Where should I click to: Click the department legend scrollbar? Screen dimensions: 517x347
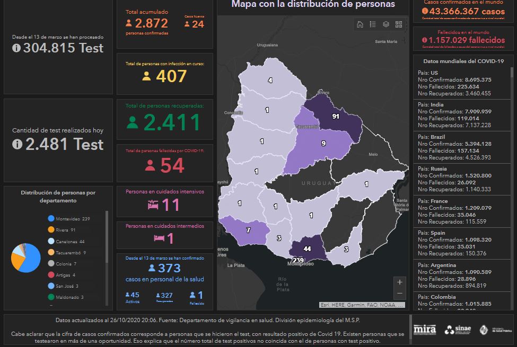click(x=107, y=254)
